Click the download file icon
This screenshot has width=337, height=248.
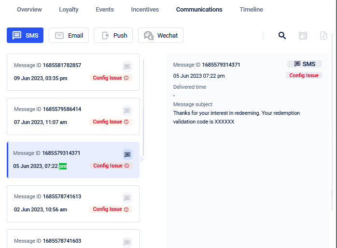[323, 35]
